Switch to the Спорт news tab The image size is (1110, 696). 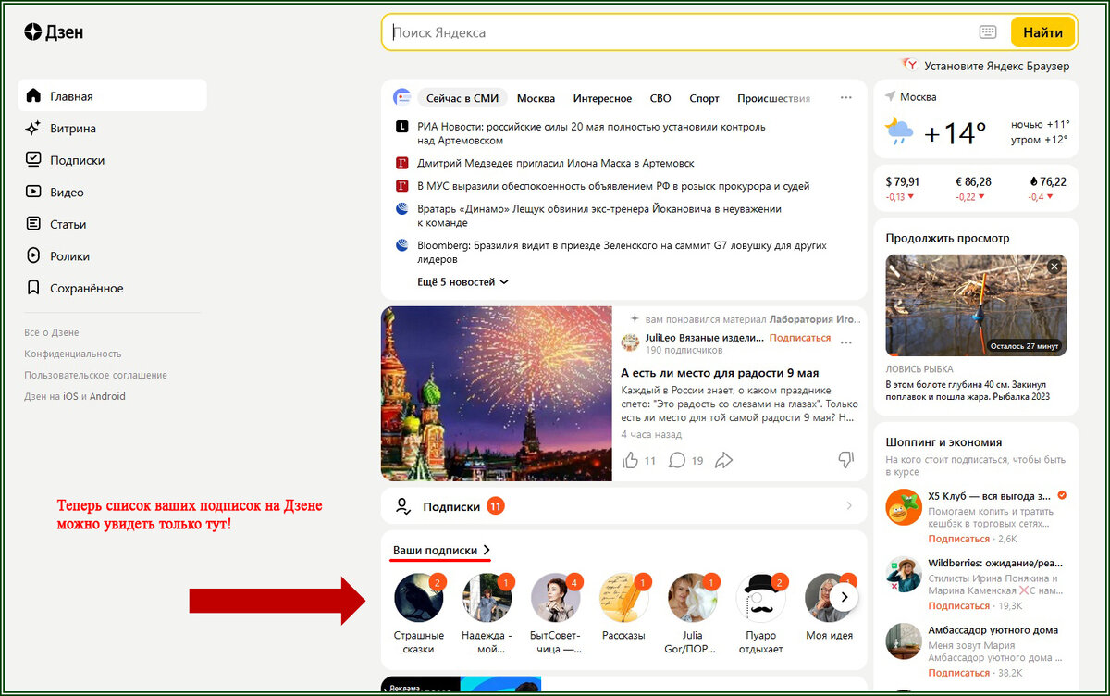(704, 98)
